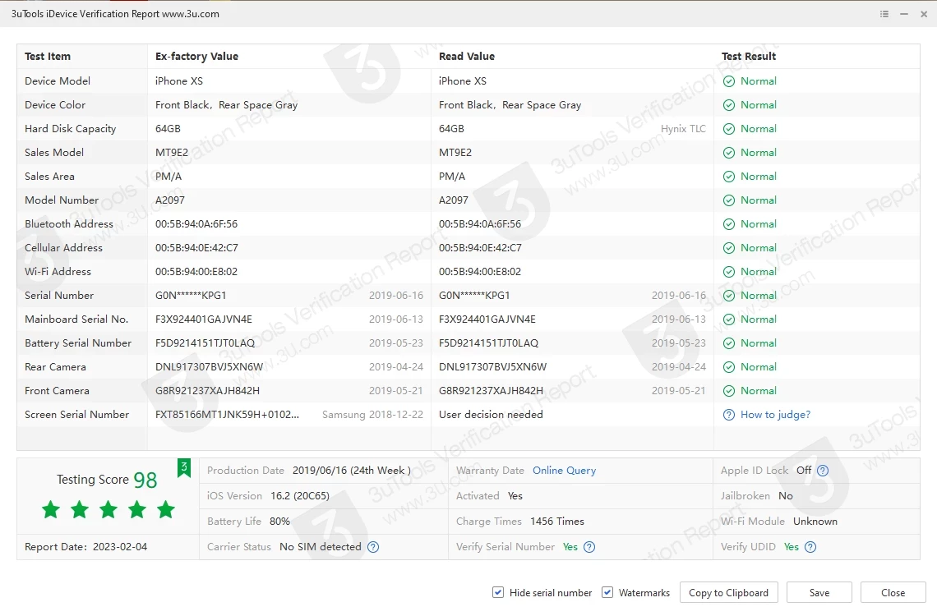Click the Samsung 2018-12-22 screen date
The width and height of the screenshot is (937, 616).
click(372, 414)
